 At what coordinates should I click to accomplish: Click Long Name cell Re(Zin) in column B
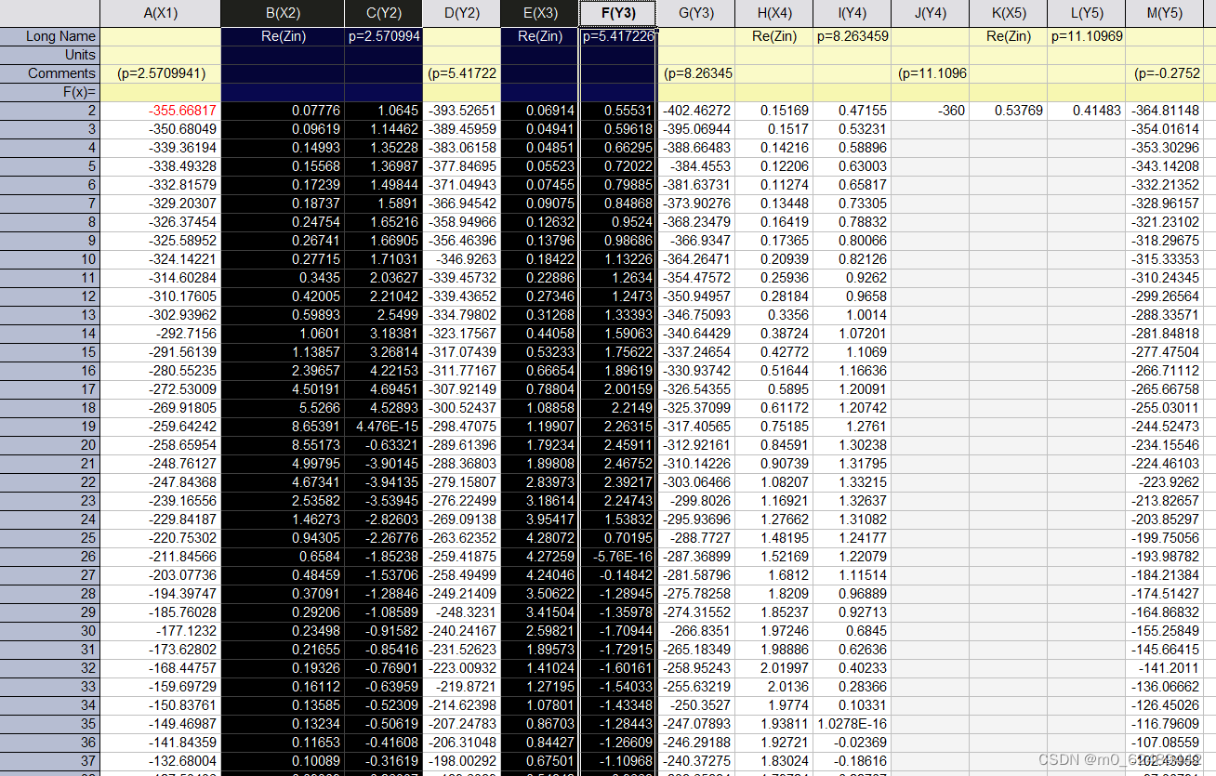(283, 36)
